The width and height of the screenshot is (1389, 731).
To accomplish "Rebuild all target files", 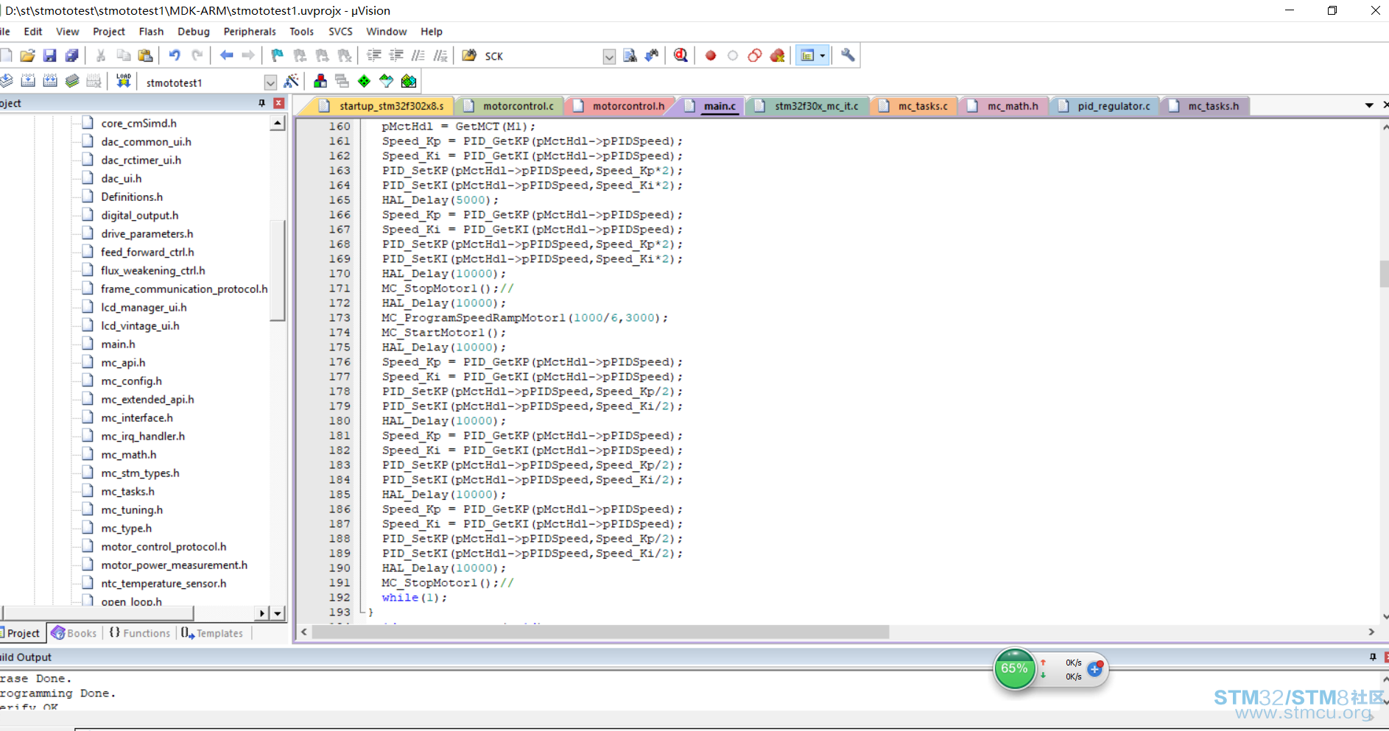I will [50, 81].
